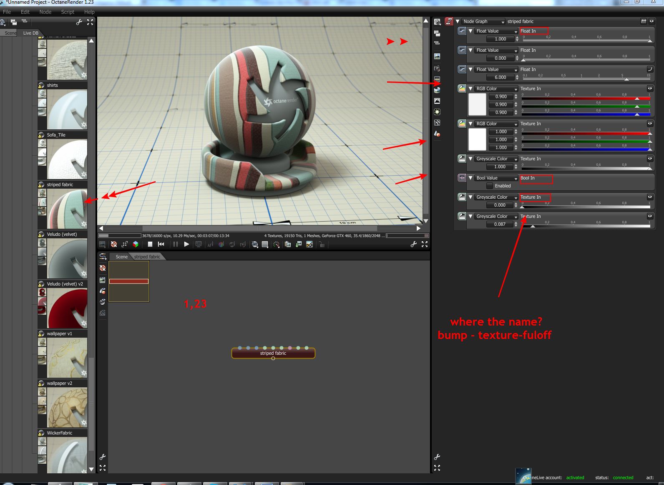Select the striped fabric tab in graph editor
The image size is (664, 485).
pyautogui.click(x=147, y=257)
